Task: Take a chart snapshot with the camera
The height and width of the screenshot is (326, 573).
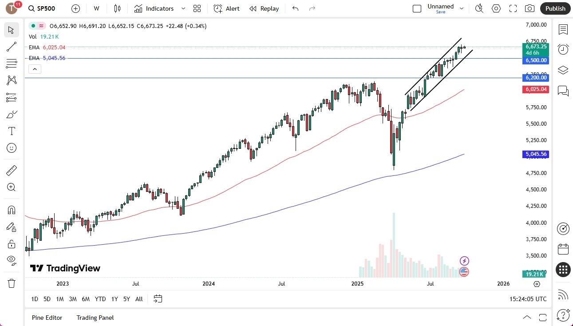Action: click(x=530, y=8)
